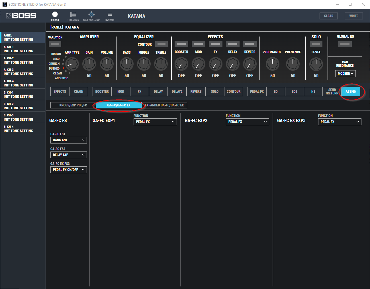The image size is (370, 289).
Task: Open the Booster settings tab
Action: pos(102,92)
